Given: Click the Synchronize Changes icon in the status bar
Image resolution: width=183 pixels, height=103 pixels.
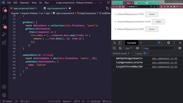Looking at the screenshot, I should (17, 101).
